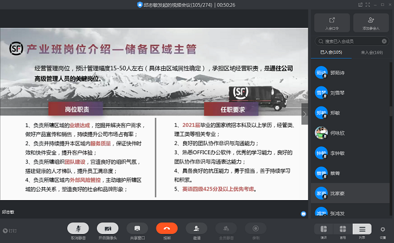Open 入会口令 meeting code button

tap(332, 23)
